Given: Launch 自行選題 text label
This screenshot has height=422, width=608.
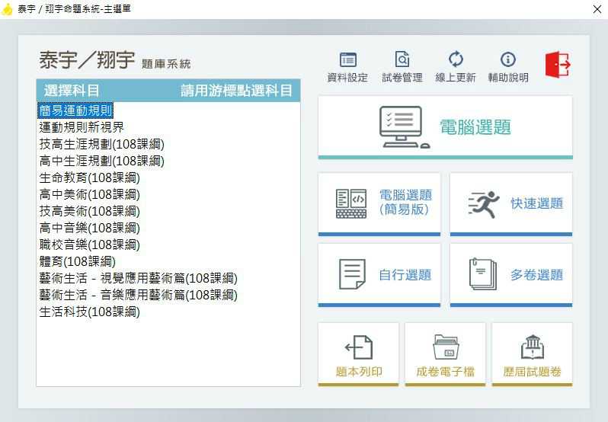Looking at the screenshot, I should (405, 275).
